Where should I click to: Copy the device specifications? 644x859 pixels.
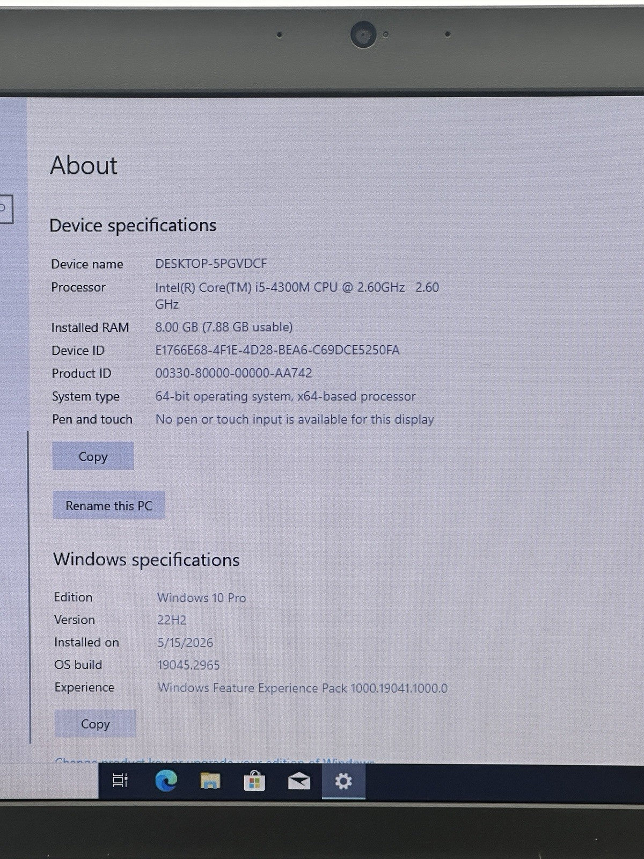point(93,456)
